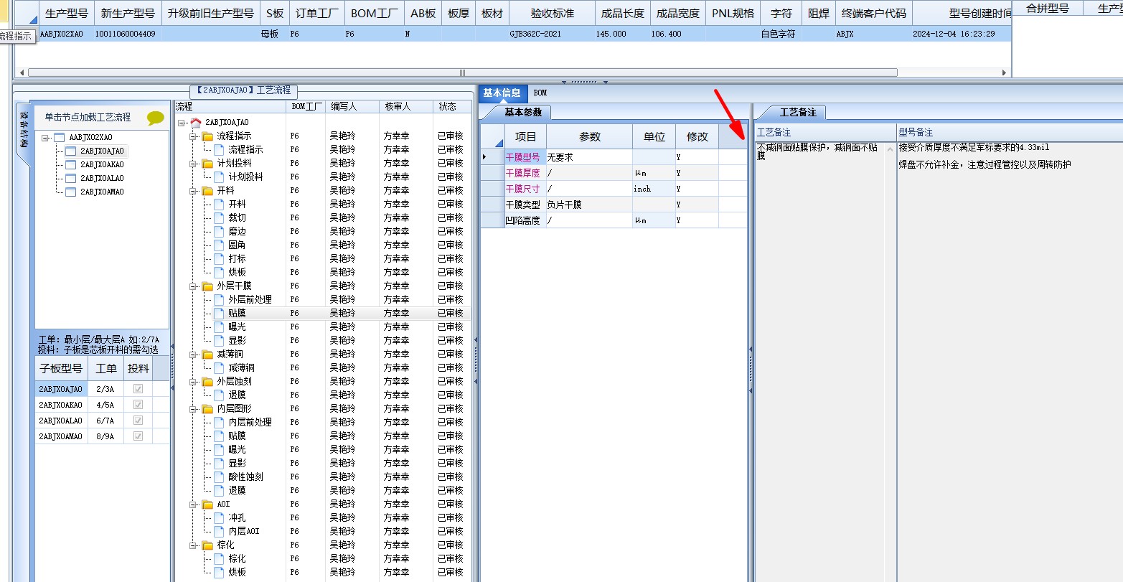Collapse the AOI folder node
Image resolution: width=1123 pixels, height=582 pixels.
(194, 504)
